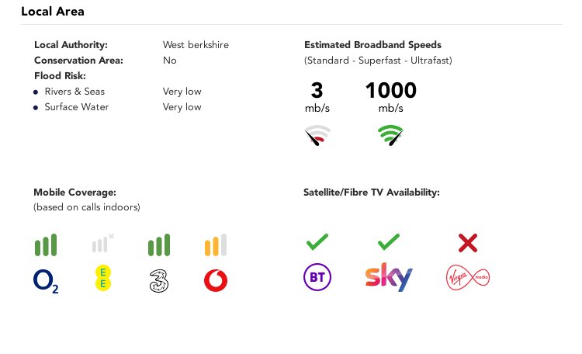Click the red slow-speed wifi gauge icon
This screenshot has height=354, width=582.
pyautogui.click(x=317, y=135)
